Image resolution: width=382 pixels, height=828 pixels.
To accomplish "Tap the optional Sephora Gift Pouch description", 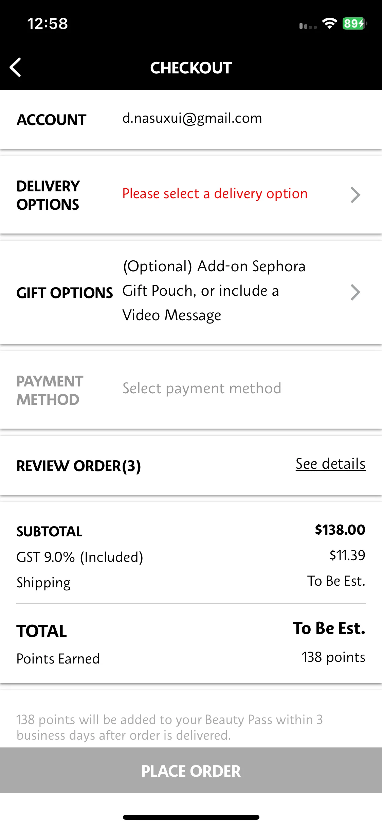I will point(214,291).
